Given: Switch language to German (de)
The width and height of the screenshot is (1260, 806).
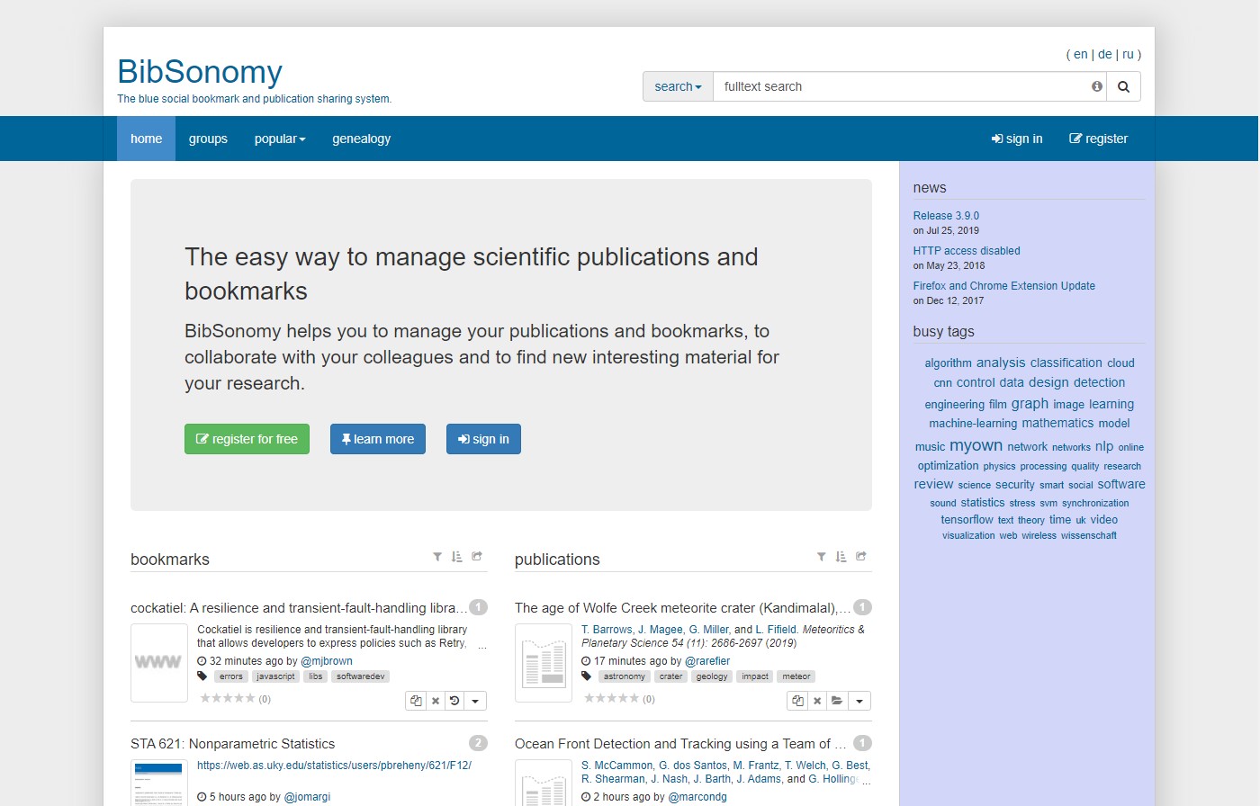Looking at the screenshot, I should [1105, 54].
